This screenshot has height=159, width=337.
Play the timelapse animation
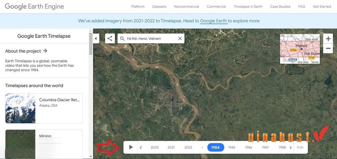[x=131, y=147]
